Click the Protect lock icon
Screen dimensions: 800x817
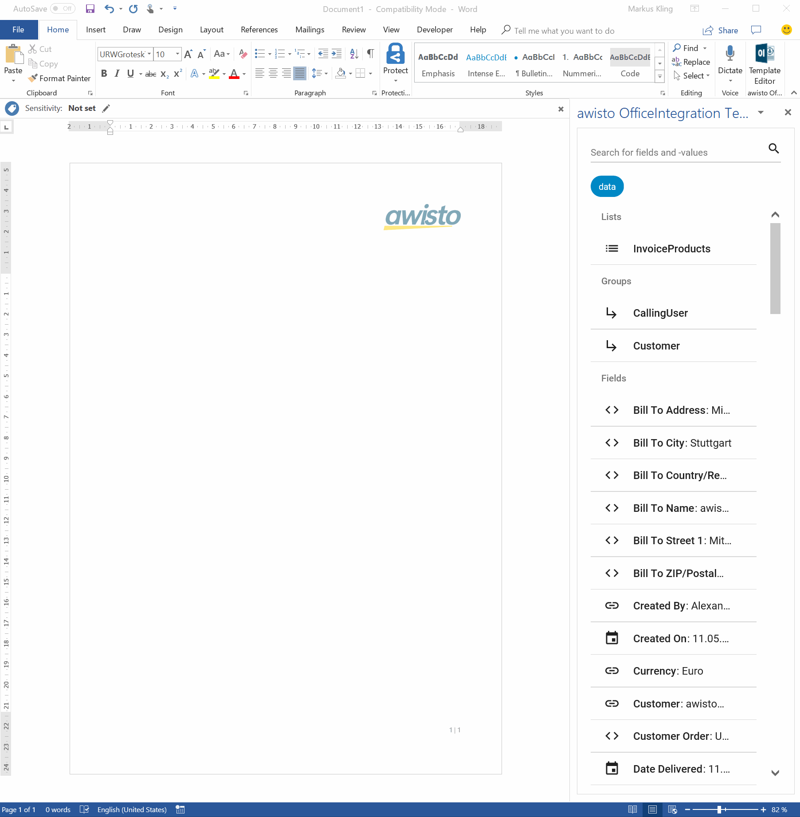coord(395,54)
